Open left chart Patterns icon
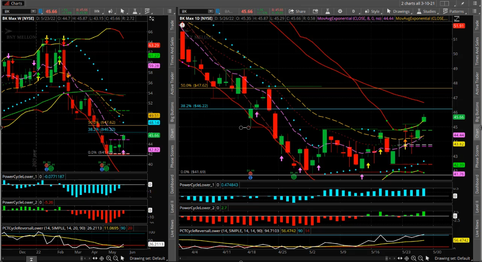The width and height of the screenshot is (482, 262). (147, 11)
